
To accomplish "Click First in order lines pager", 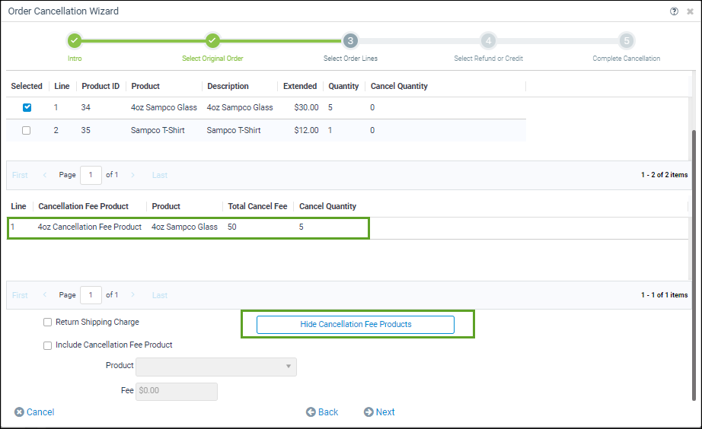I will point(20,175).
